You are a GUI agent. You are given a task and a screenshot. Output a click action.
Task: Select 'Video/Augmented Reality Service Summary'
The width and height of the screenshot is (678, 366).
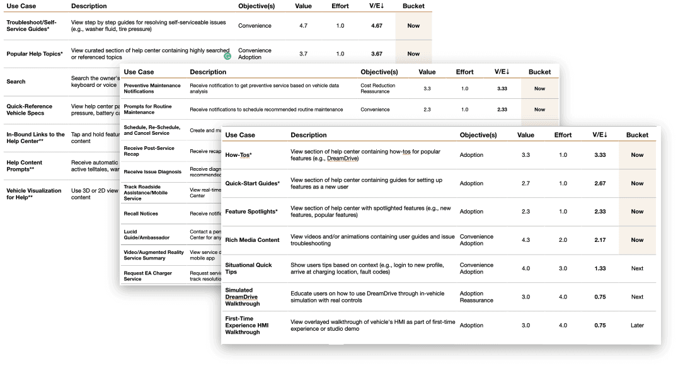[154, 255]
